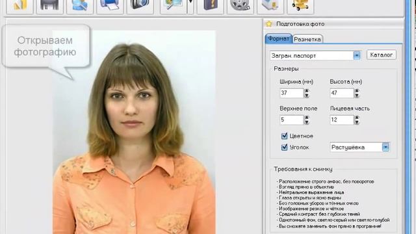This screenshot has height=234, width=416.
Task: Click the Верхнее поле label
Action: [298, 109]
